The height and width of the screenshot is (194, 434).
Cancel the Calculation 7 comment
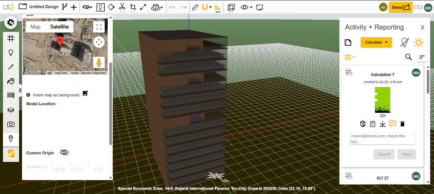pos(384,154)
